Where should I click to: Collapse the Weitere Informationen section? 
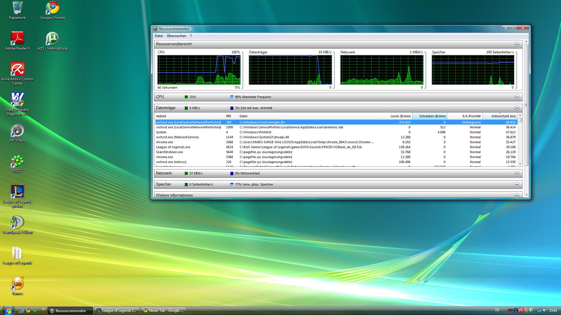(x=517, y=195)
